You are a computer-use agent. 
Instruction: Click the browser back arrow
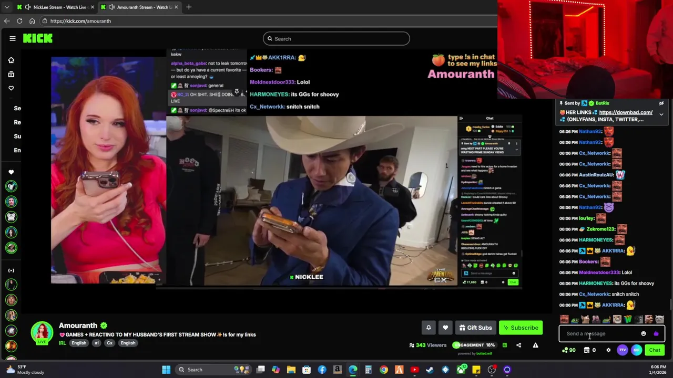click(x=7, y=21)
